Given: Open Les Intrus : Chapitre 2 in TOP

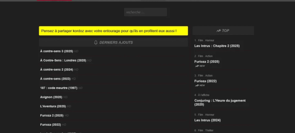Looking at the screenshot, I should coord(217,46).
